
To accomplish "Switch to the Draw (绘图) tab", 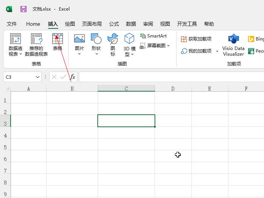I will coord(70,24).
